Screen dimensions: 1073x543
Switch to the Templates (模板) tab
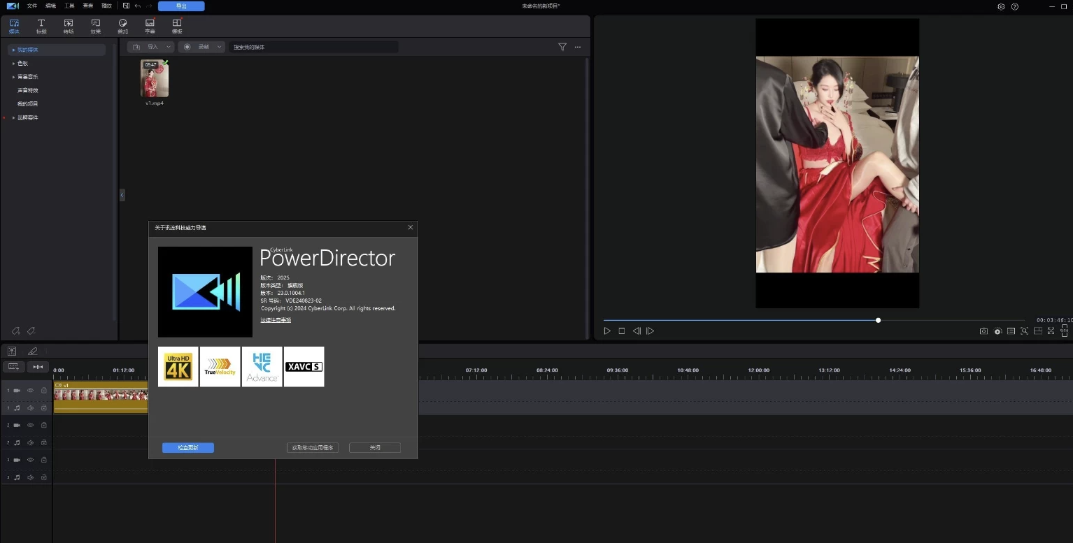tap(176, 25)
